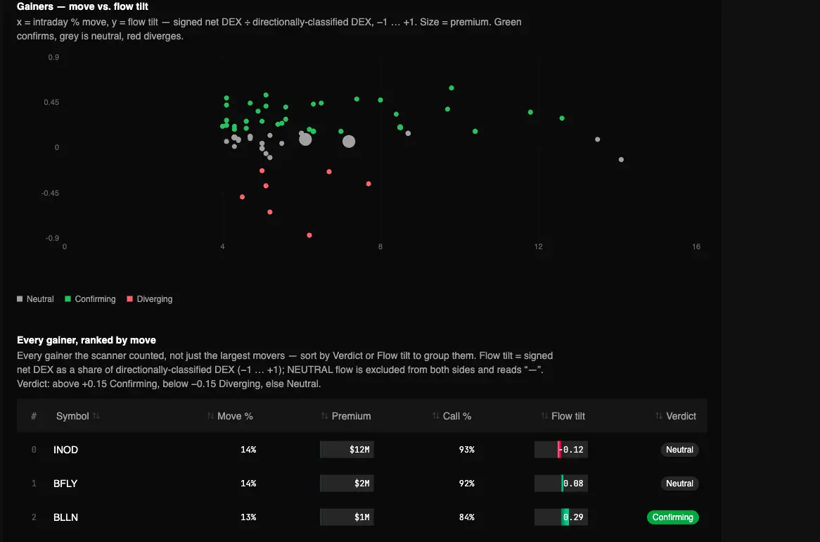Select the INOD symbol
The height and width of the screenshot is (542, 820).
point(65,450)
